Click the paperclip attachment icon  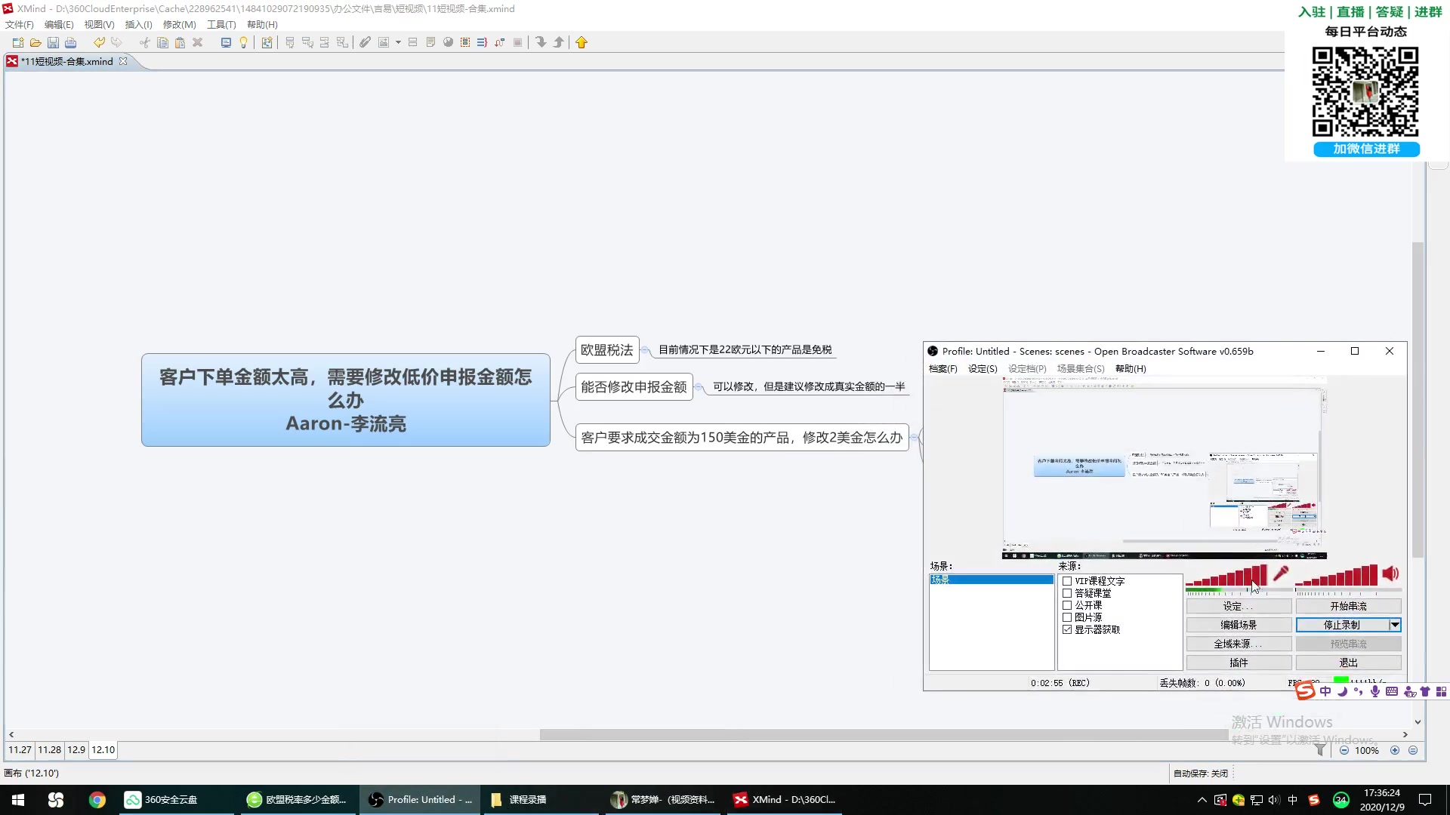[x=365, y=43]
